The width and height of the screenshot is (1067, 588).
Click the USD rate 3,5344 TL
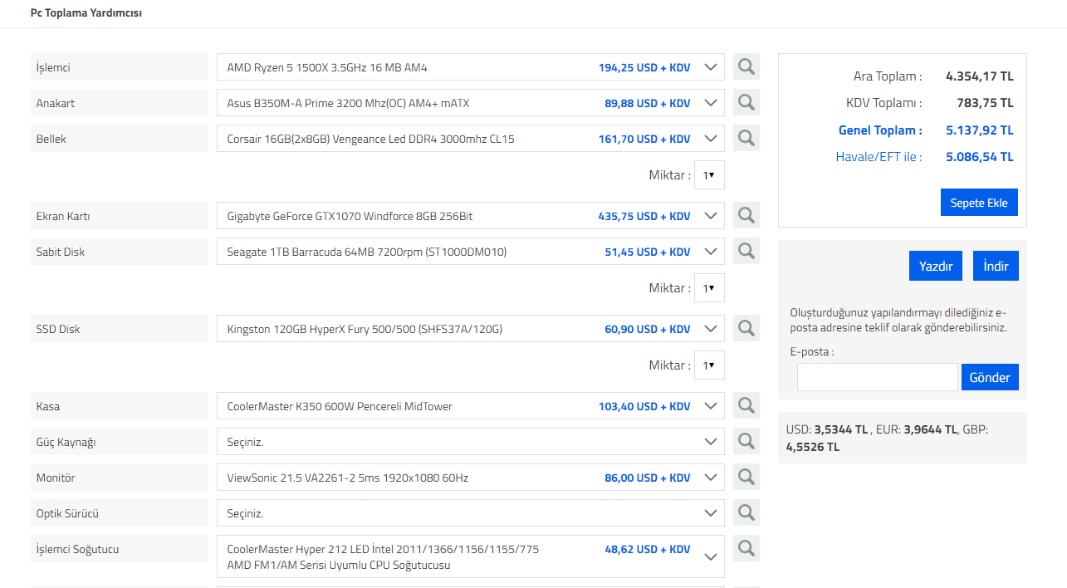[841, 430]
